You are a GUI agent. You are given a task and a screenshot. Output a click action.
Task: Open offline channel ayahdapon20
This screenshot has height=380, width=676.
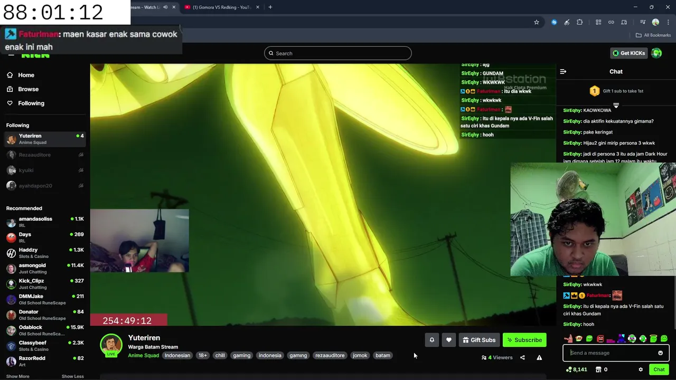(44, 186)
